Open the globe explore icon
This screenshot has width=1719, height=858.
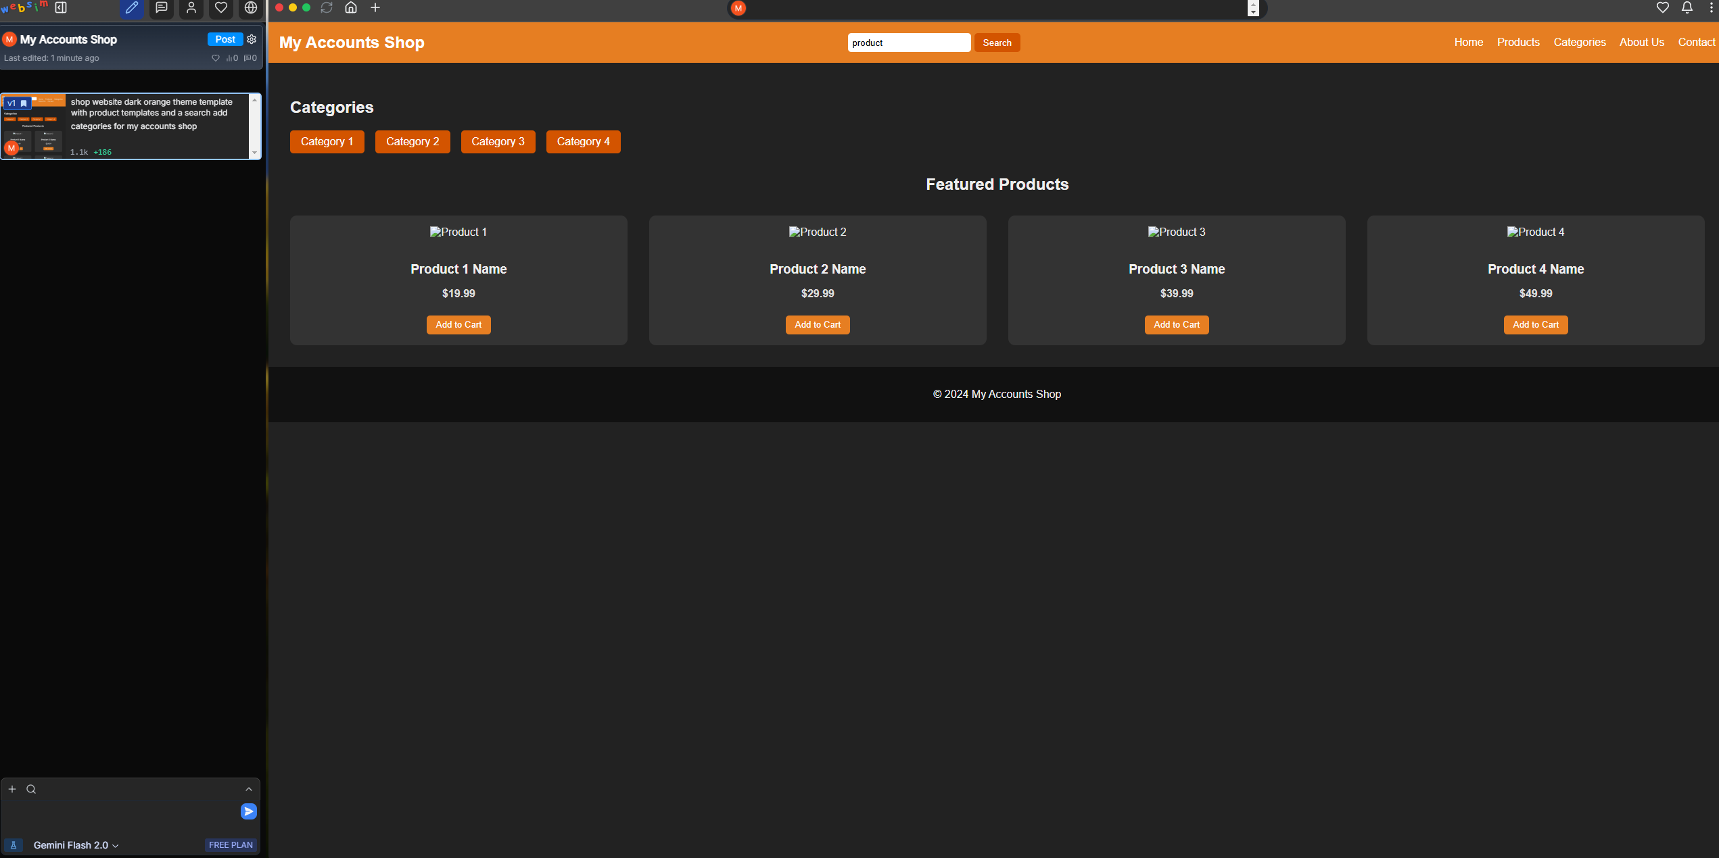coord(251,8)
